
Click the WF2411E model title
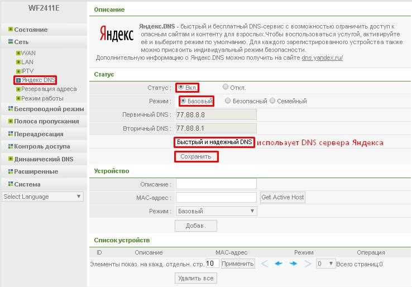[44, 8]
